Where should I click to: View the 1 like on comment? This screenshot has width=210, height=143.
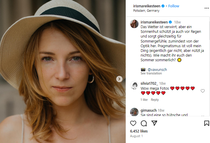click(x=144, y=100)
